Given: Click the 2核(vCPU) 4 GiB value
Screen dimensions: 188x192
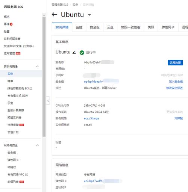Looking at the screenshot, I should click(x=94, y=106).
